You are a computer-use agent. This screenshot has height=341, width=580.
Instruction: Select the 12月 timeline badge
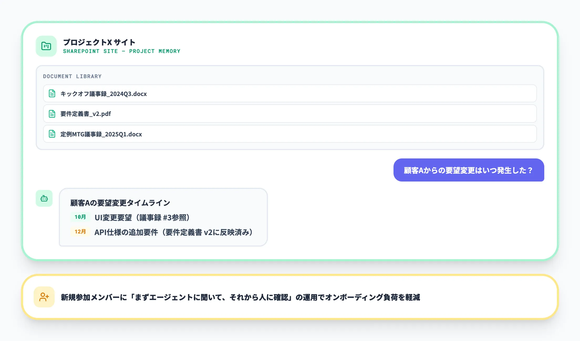(x=80, y=232)
